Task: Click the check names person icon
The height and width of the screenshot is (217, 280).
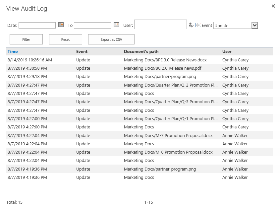Action: [191, 25]
